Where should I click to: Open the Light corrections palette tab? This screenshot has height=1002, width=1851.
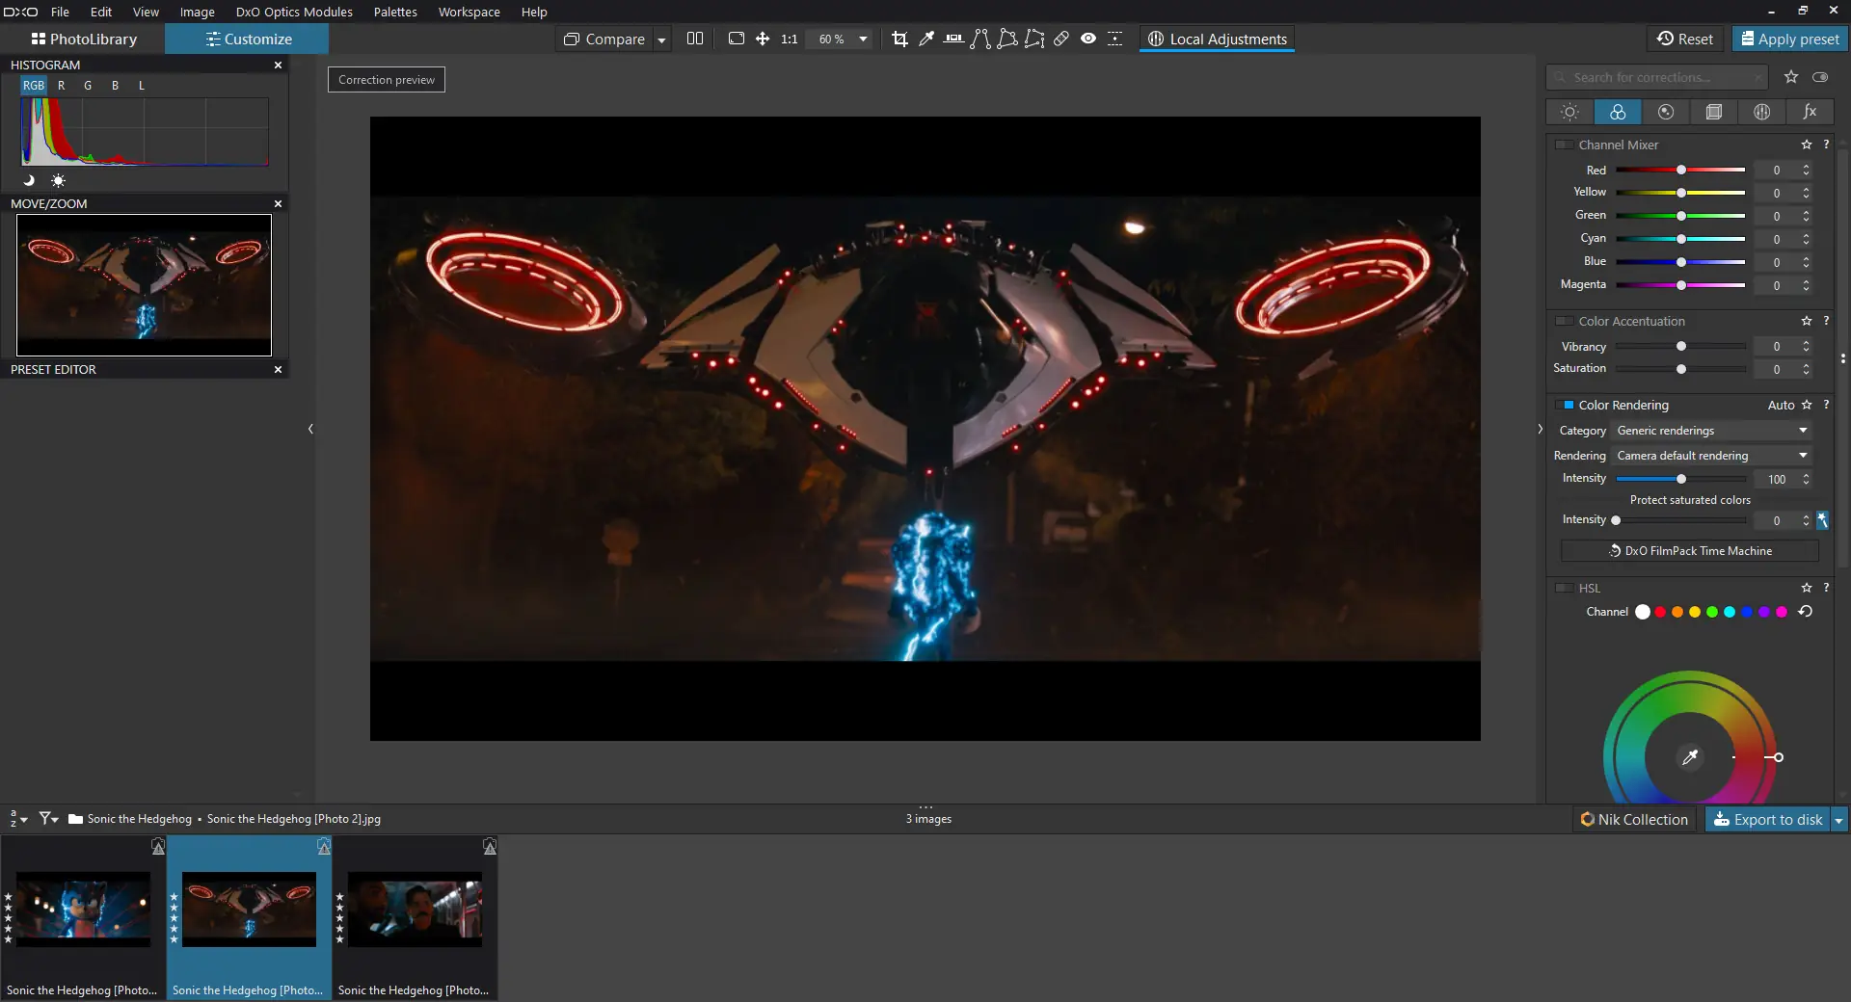1569,112
